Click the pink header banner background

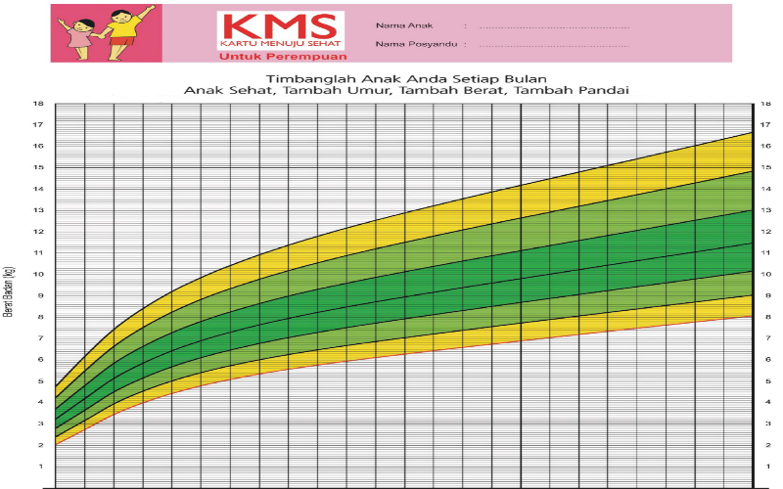[x=685, y=34]
